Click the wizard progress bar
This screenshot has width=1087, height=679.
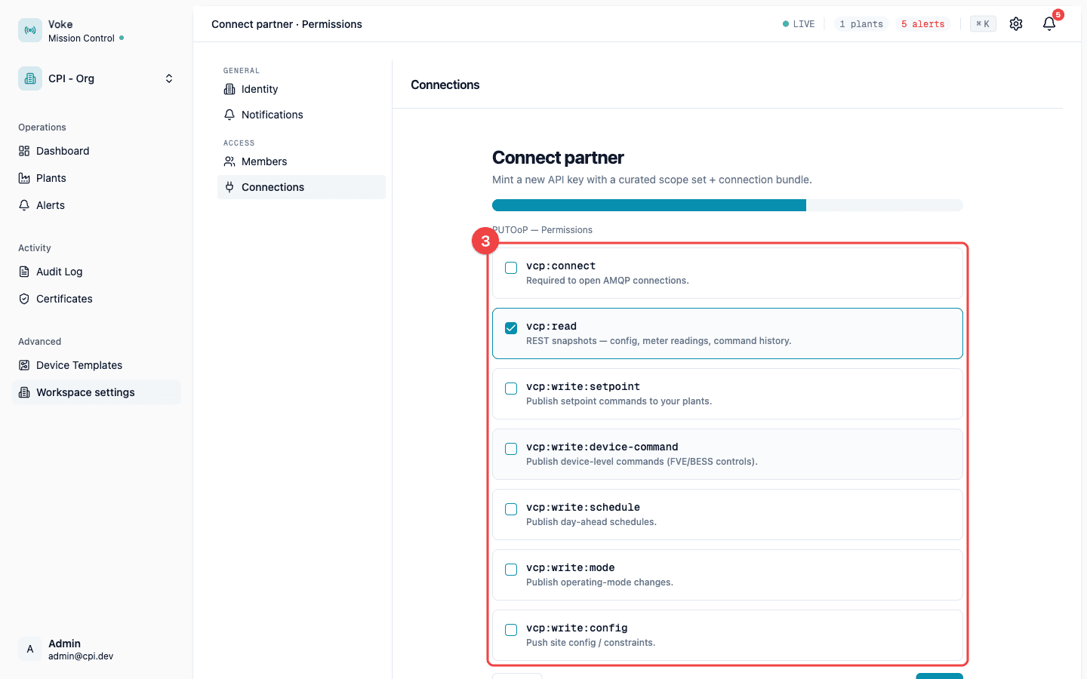click(x=728, y=205)
